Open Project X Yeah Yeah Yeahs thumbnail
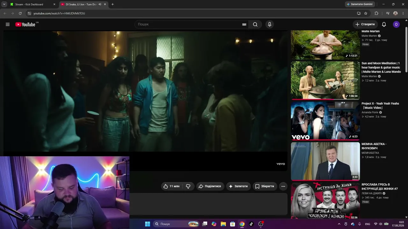 click(x=325, y=121)
